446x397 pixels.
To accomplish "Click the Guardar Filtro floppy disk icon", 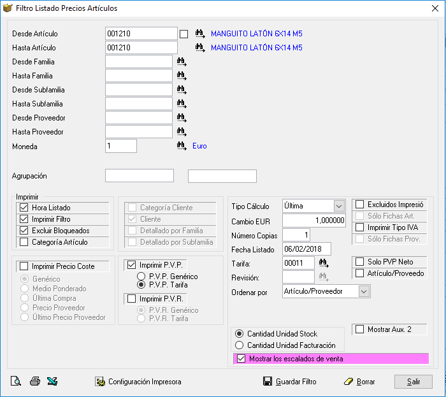I will [x=268, y=381].
